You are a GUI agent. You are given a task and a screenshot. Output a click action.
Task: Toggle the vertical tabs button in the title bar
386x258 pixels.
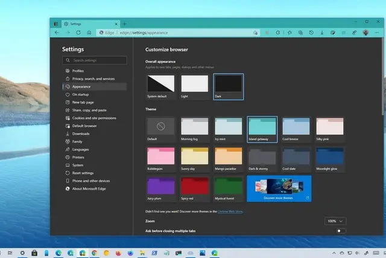point(56,24)
